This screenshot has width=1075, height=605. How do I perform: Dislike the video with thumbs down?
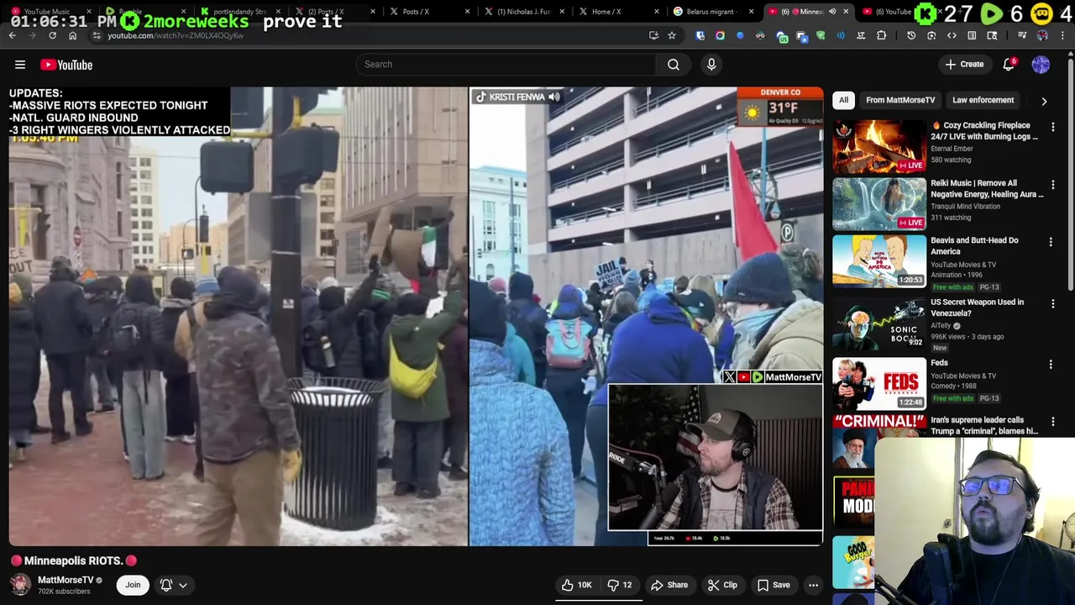619,585
